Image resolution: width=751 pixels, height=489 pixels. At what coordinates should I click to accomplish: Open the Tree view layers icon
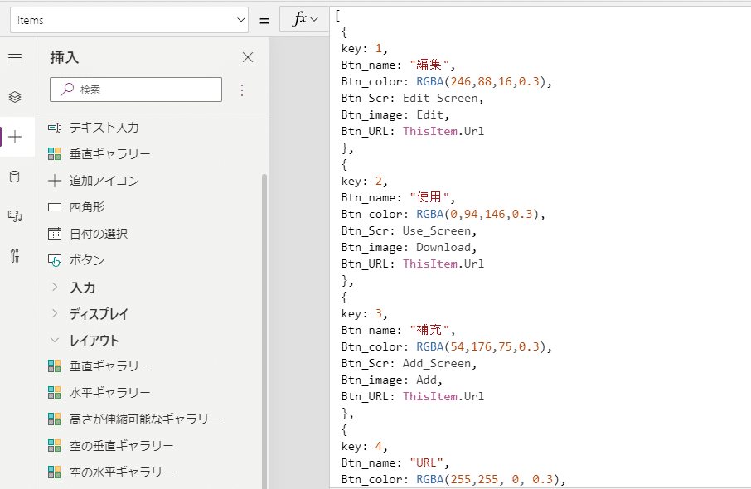pos(15,97)
